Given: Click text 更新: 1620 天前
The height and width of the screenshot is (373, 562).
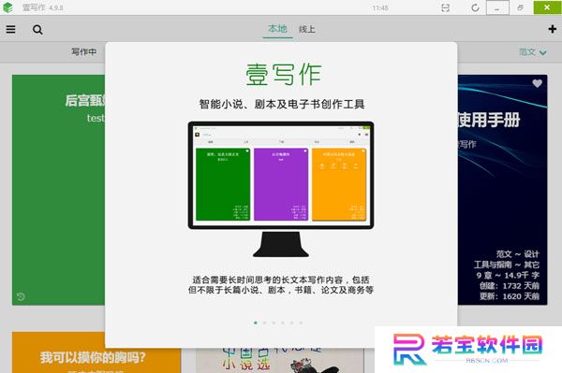Looking at the screenshot, I should coord(510,296).
